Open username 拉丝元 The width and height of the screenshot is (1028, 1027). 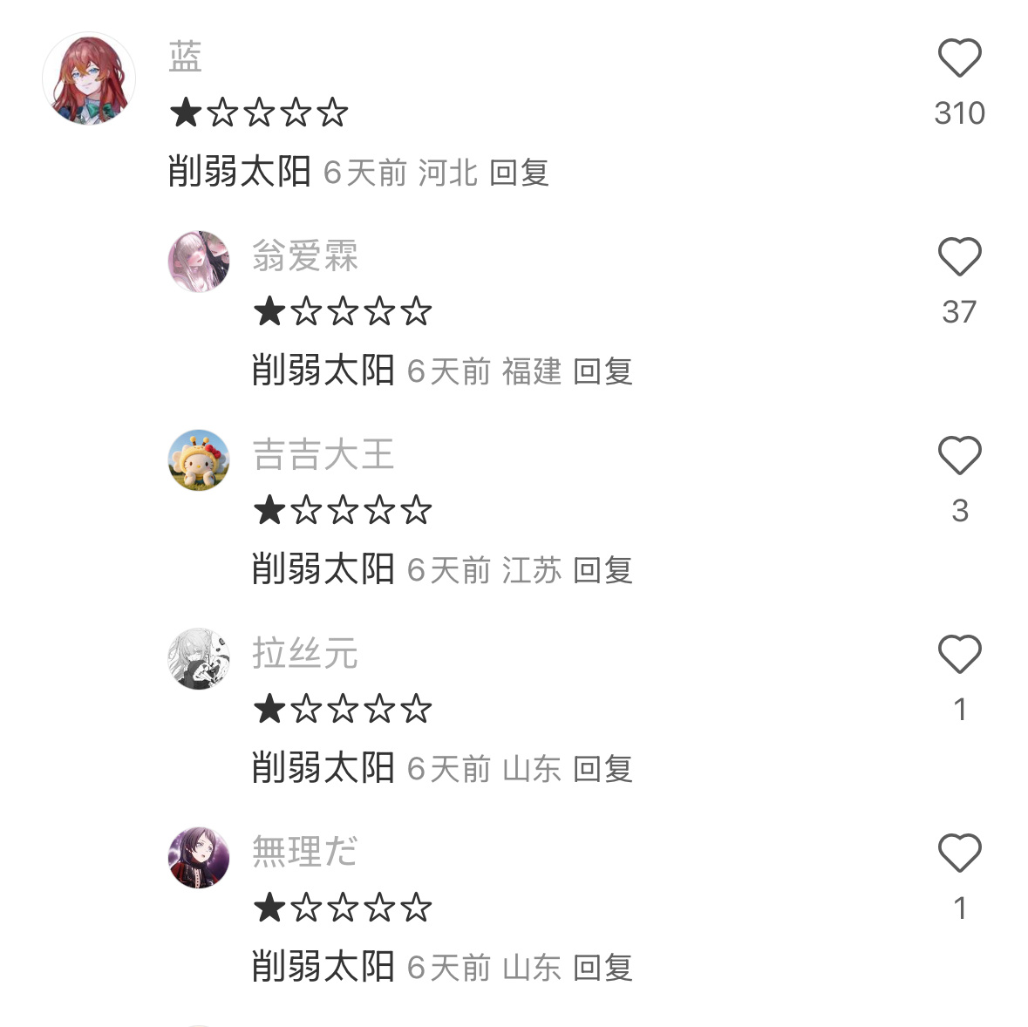tap(305, 653)
